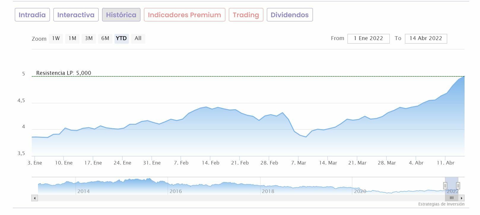480x215 pixels.
Task: Click the scrollbar thumb grip in navigator
Action: (x=452, y=198)
